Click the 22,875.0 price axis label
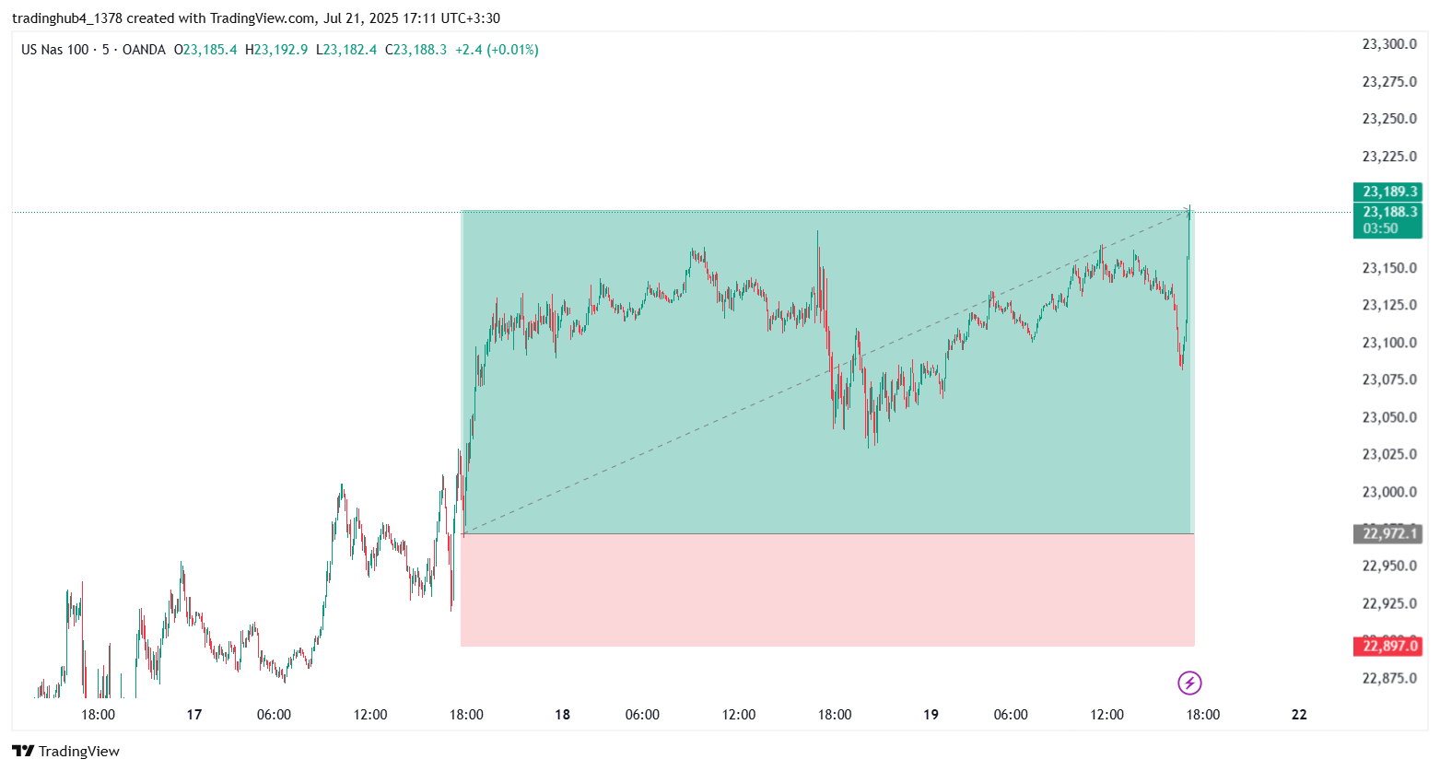Viewport: 1440px width, 771px height. coord(1388,679)
